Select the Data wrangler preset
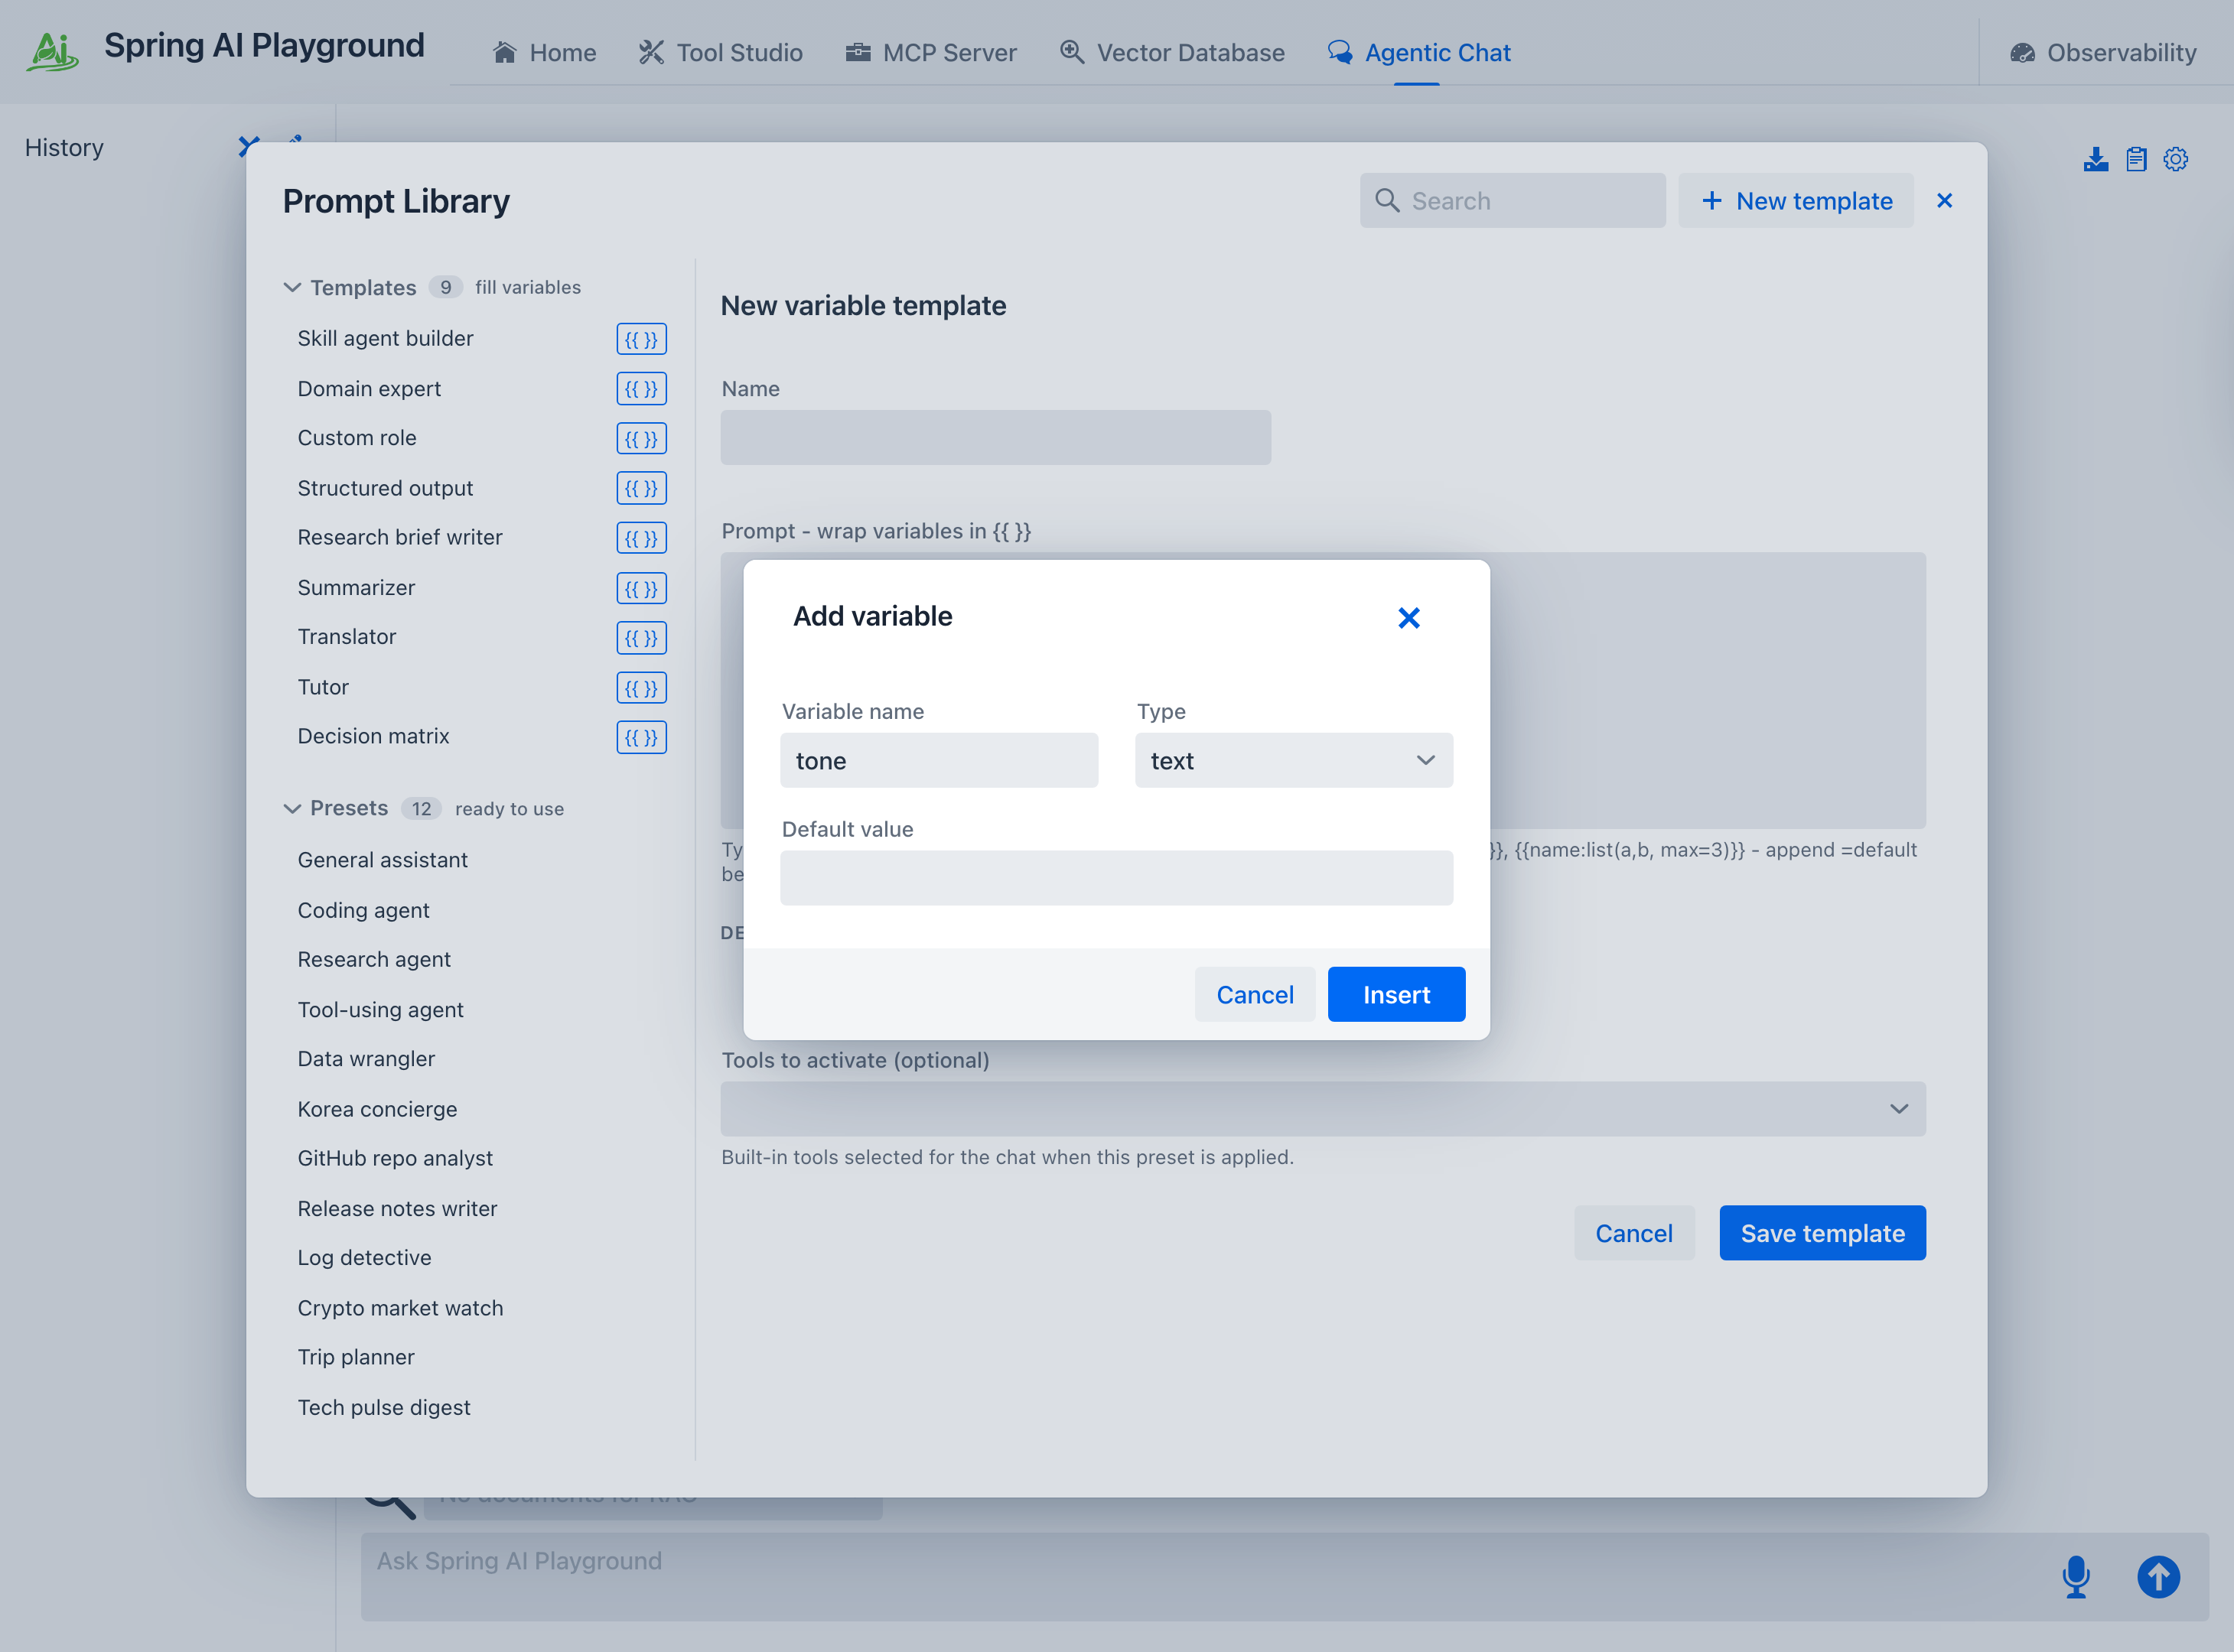This screenshot has width=2234, height=1652. [x=366, y=1059]
